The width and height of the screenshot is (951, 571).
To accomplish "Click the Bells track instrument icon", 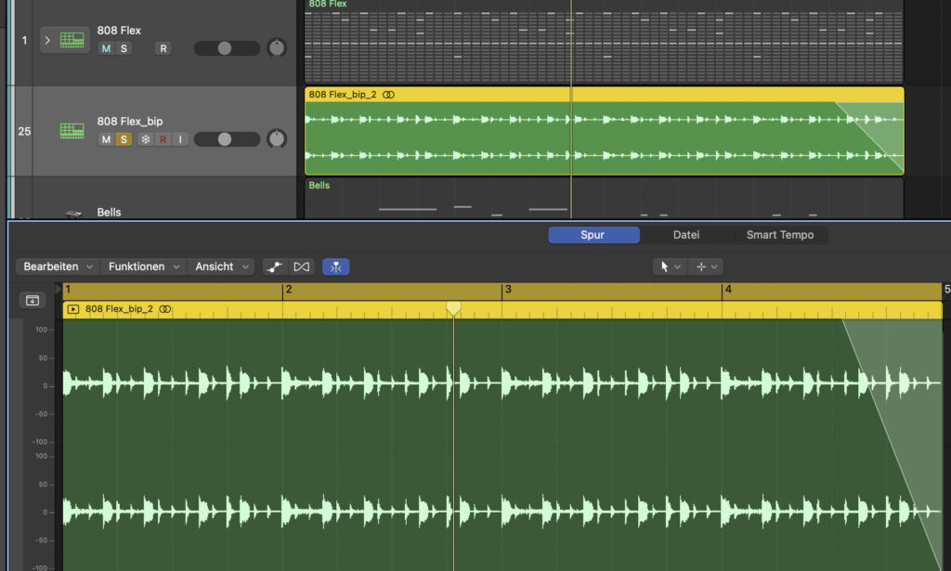I will [x=73, y=214].
